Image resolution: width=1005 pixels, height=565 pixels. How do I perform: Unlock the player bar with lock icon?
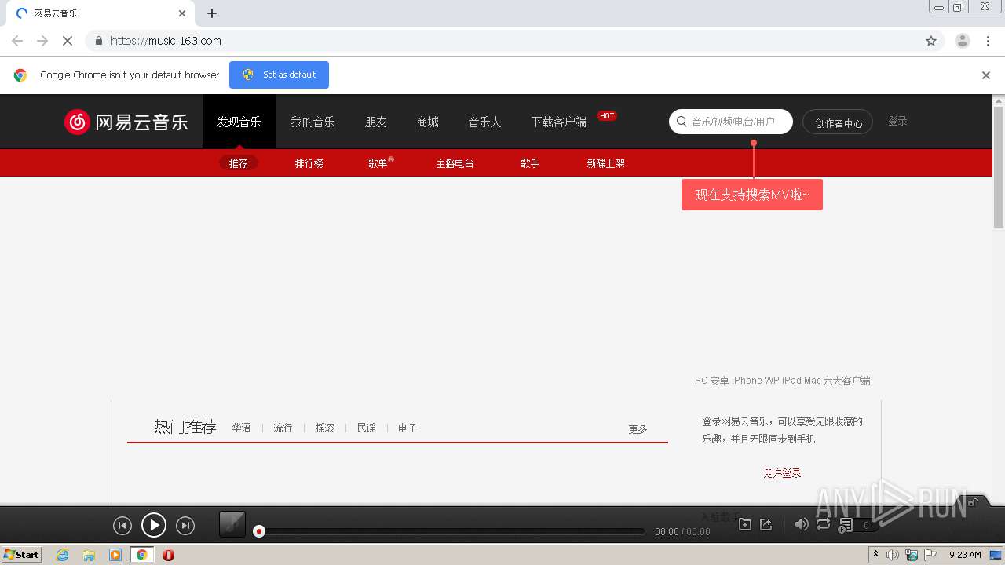pos(973,502)
